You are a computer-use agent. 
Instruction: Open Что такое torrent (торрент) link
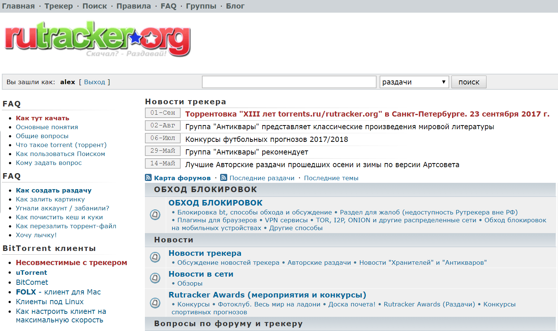tap(61, 145)
